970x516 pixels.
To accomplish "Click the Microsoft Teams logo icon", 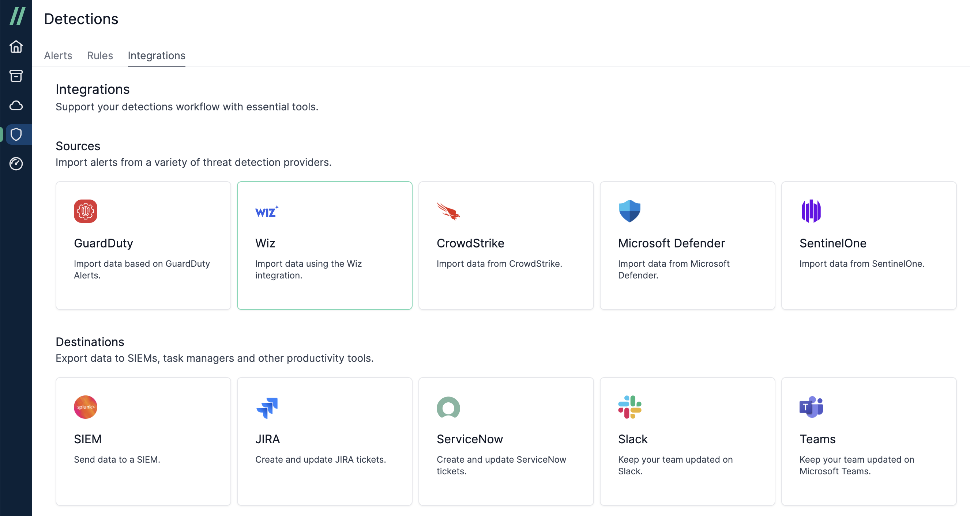I will point(811,407).
